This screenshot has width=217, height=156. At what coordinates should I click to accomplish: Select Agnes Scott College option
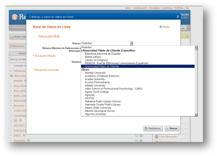point(138,92)
